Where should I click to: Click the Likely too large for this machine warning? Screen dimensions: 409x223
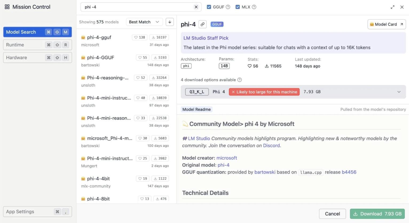tap(264, 92)
